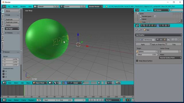Click the OpenGL render image camera icon

pyautogui.click(x=117, y=83)
